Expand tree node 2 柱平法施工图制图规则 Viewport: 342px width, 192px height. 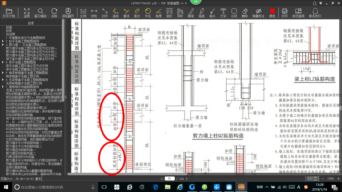pyautogui.click(x=3, y=41)
